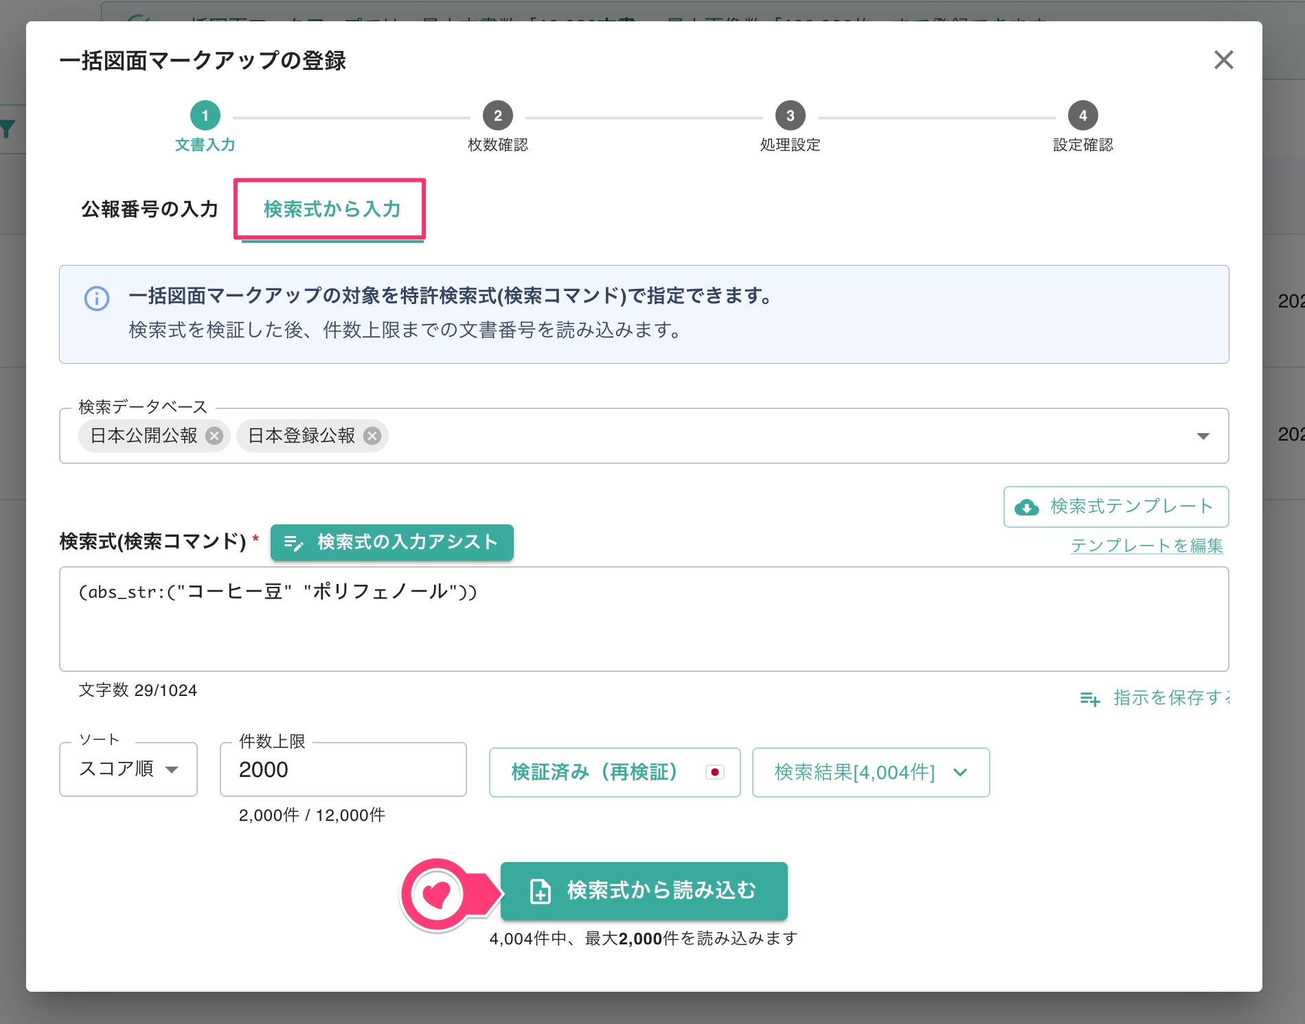The height and width of the screenshot is (1024, 1305).
Task: Click into the 検索式 command text area
Action: (644, 619)
